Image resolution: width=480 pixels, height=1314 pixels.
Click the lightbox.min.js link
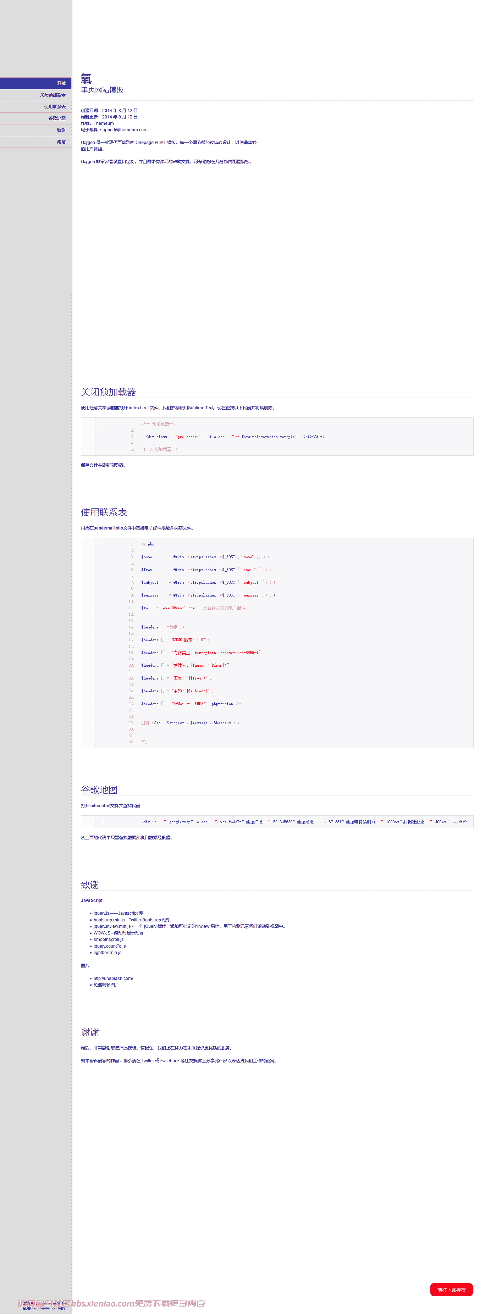pos(107,952)
